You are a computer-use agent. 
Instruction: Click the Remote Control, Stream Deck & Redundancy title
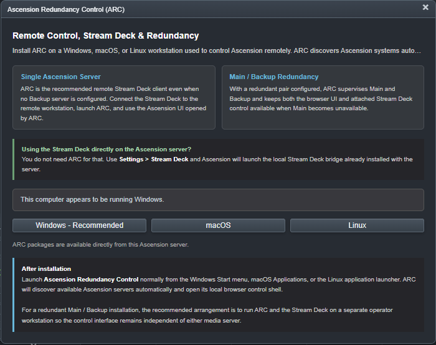coord(106,35)
